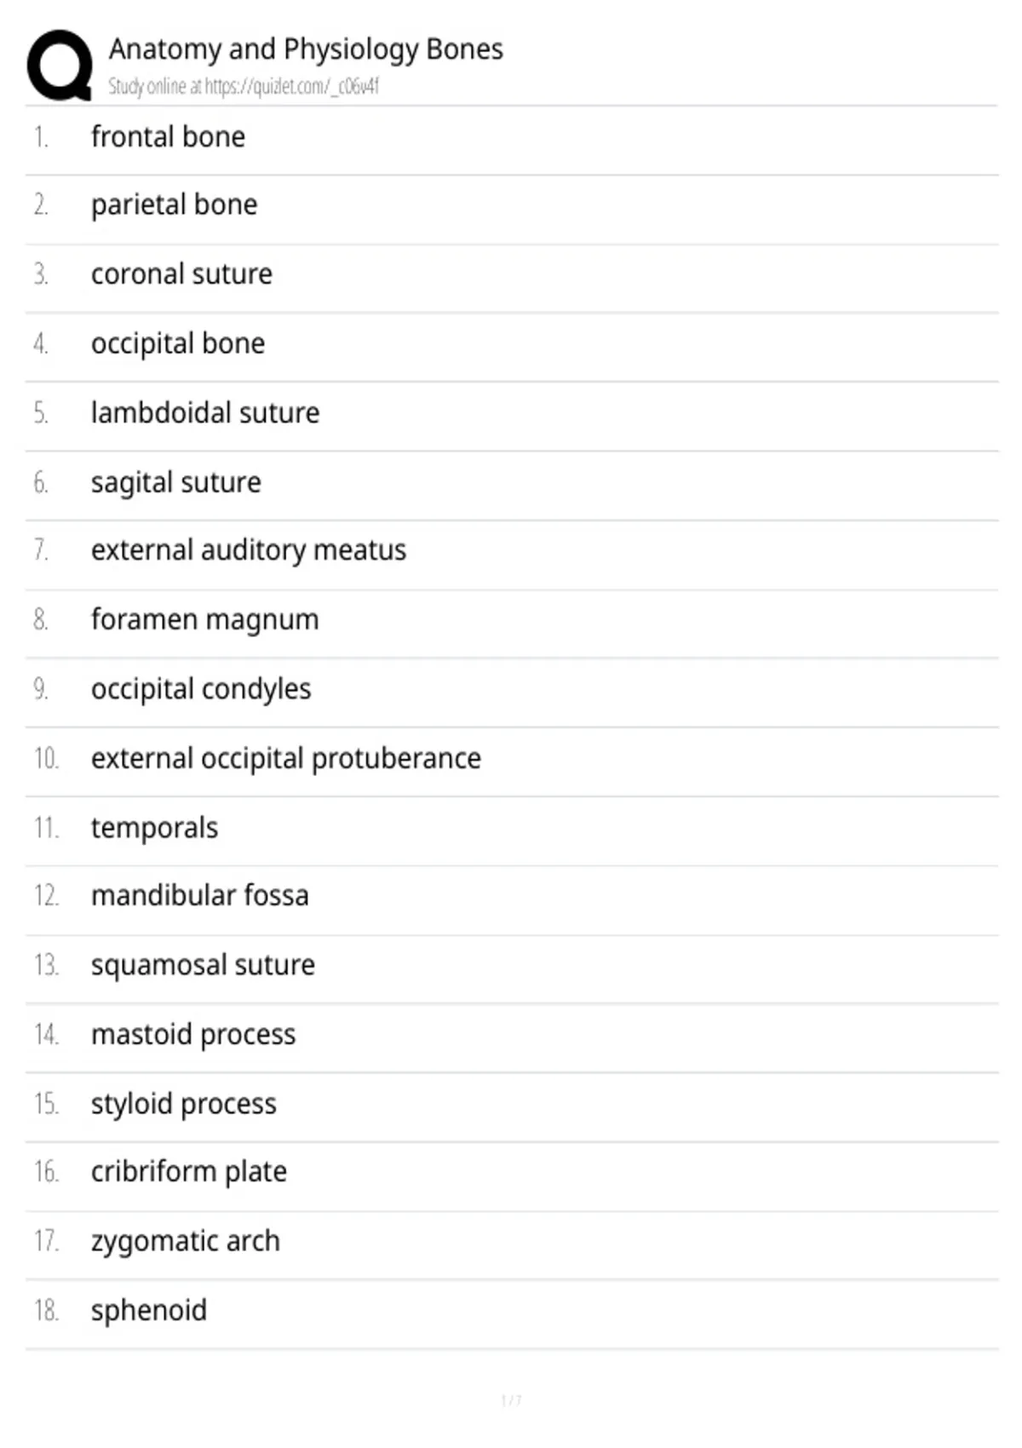Select the term frontal bone
Screen dimensions: 1022x1448
pyautogui.click(x=169, y=136)
